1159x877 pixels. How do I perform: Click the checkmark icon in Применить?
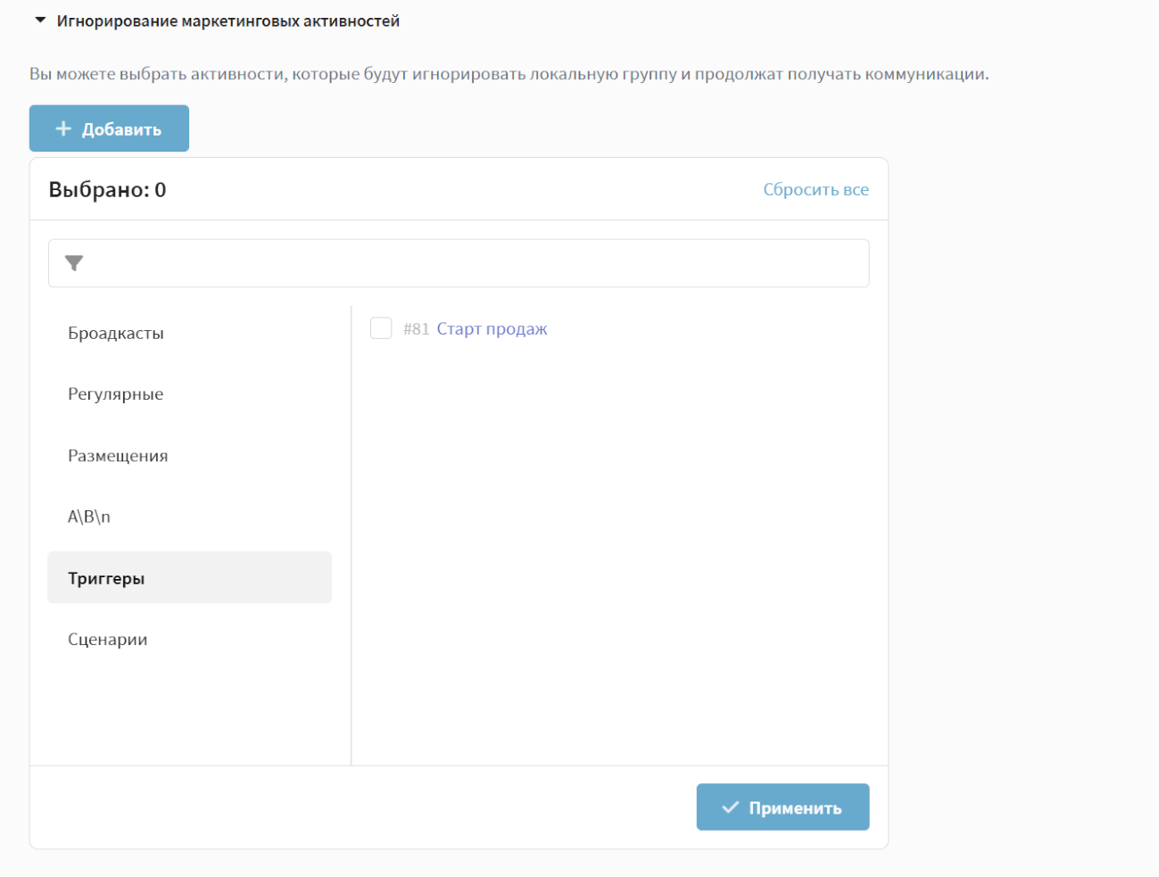point(730,807)
